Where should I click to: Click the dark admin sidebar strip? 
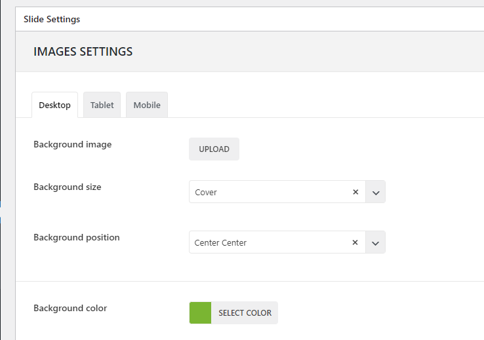(1, 131)
